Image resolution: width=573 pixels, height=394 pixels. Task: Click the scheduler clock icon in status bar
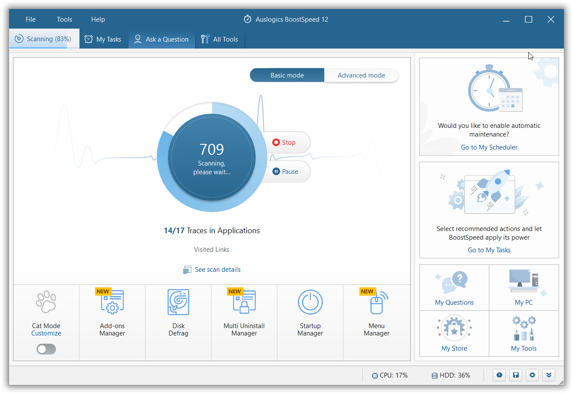click(499, 375)
